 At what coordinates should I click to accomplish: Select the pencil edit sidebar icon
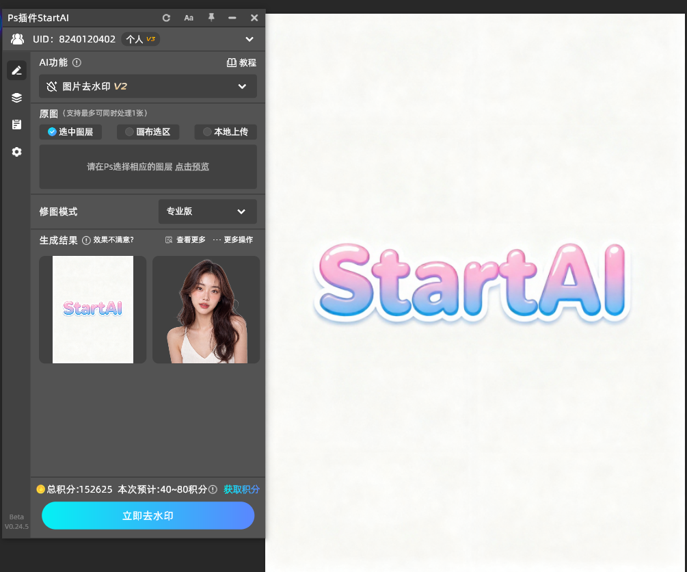coord(16,70)
